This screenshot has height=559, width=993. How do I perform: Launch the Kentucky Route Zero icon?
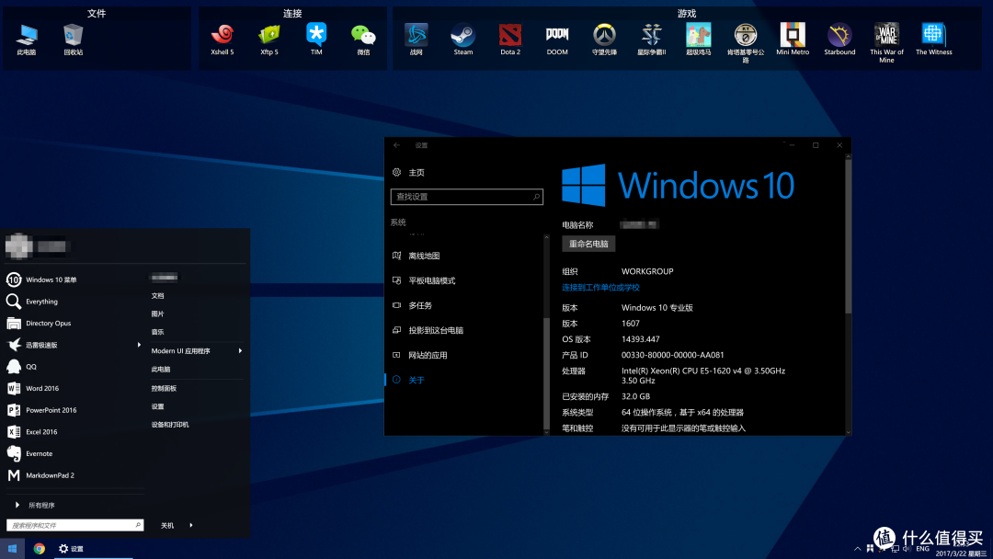(746, 43)
